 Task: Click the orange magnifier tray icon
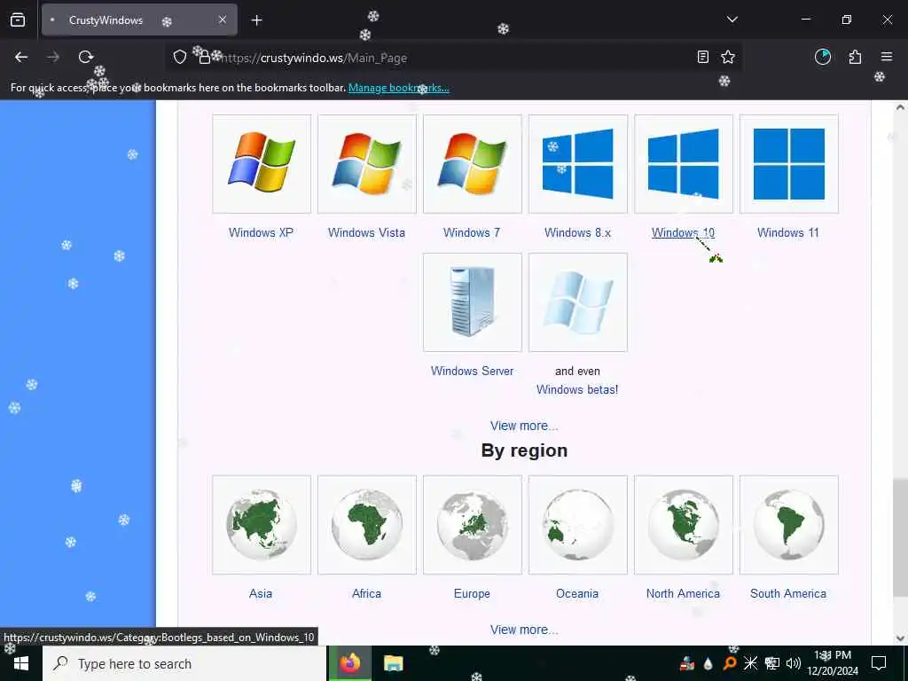coord(730,663)
